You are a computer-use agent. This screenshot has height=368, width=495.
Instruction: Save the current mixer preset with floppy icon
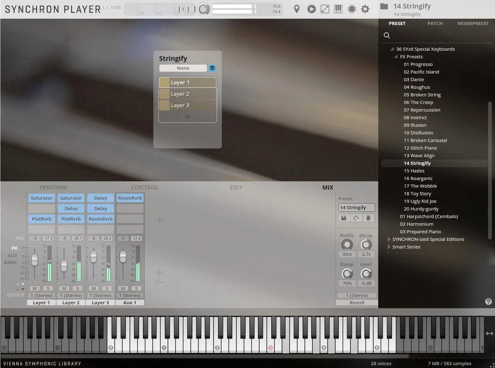pos(344,218)
